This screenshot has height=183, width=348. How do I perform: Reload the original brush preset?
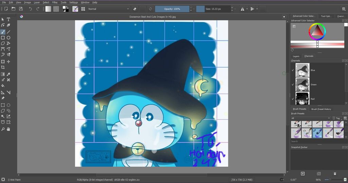tap(151, 9)
